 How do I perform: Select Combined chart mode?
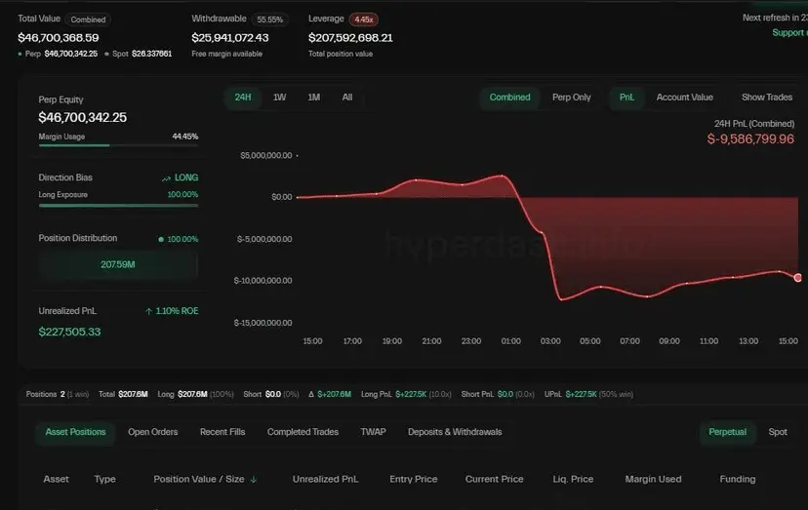(509, 98)
